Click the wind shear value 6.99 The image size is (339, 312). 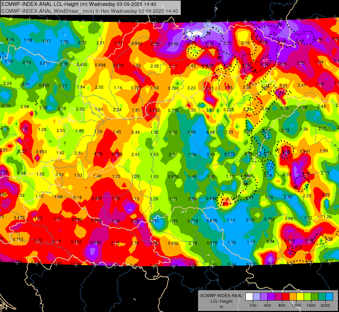pyautogui.click(x=209, y=44)
